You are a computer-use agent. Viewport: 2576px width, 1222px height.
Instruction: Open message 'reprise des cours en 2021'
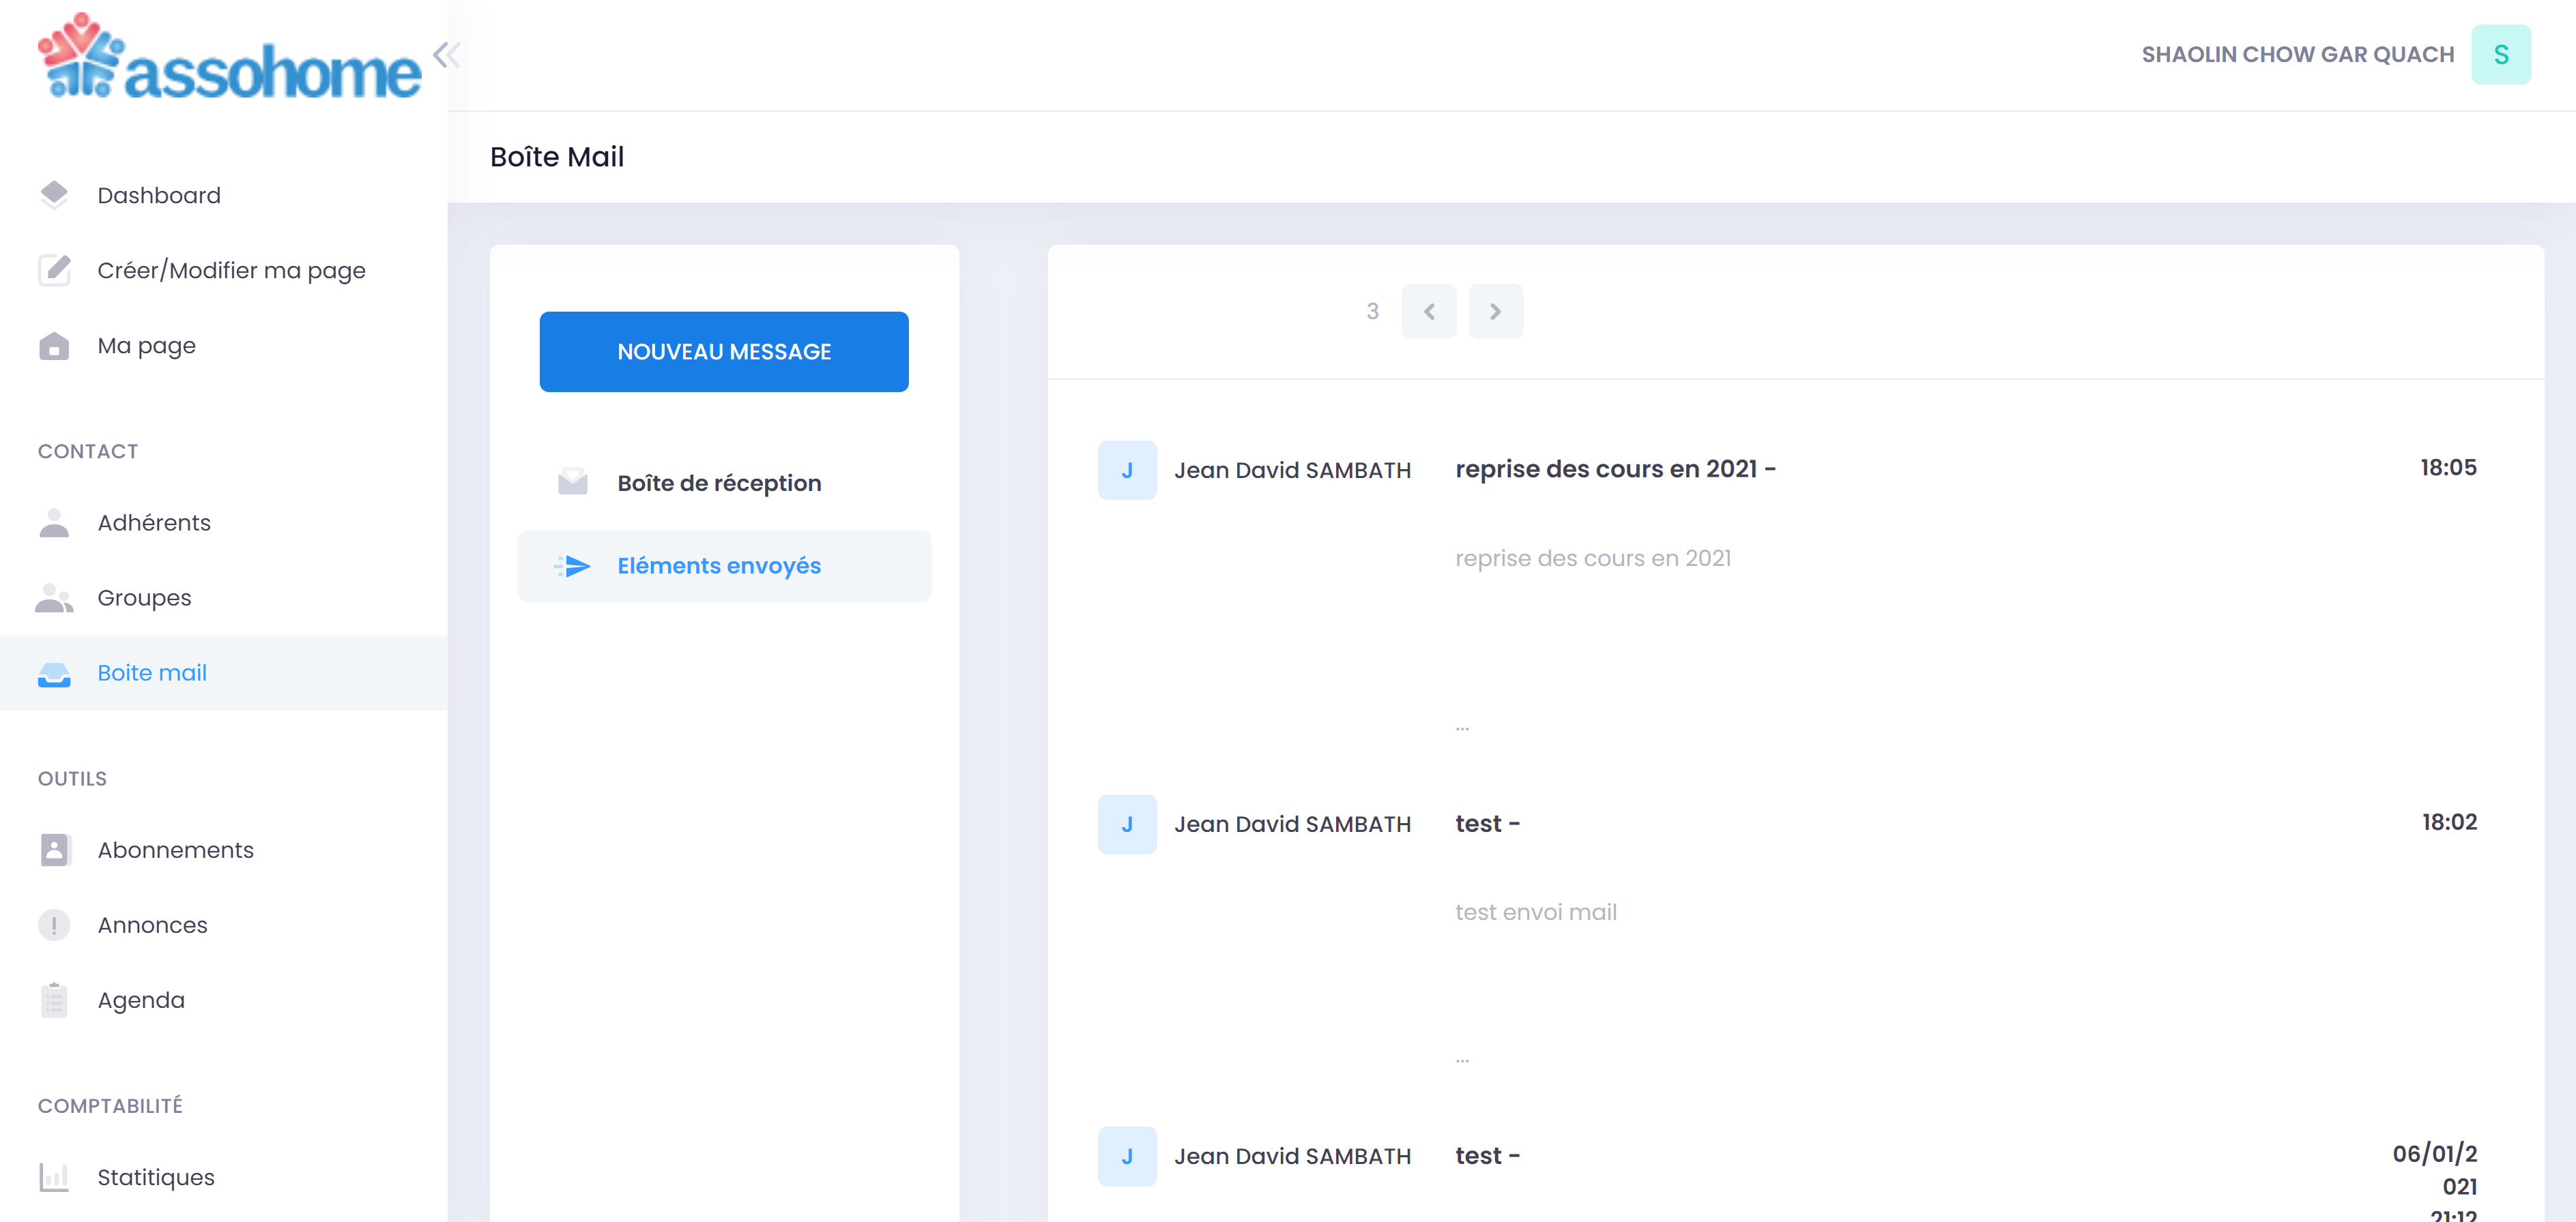click(1614, 470)
